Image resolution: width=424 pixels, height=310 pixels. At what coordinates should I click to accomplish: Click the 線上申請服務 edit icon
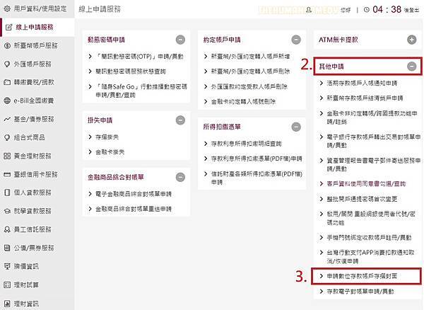pyautogui.click(x=8, y=27)
